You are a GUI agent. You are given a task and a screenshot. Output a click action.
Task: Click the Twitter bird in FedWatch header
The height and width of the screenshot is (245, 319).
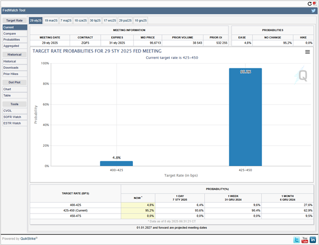313,11
